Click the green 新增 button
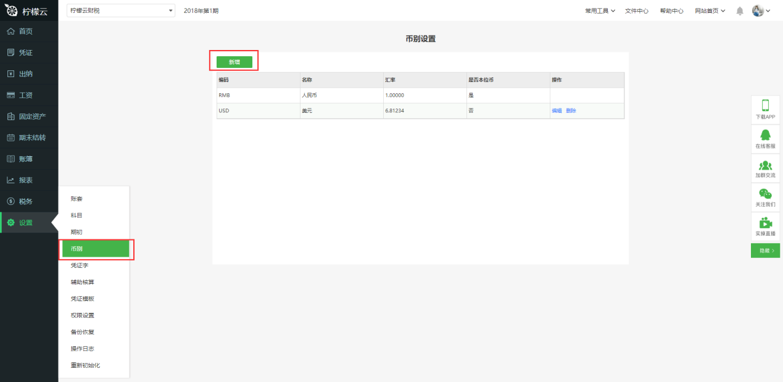783x382 pixels. (x=234, y=62)
